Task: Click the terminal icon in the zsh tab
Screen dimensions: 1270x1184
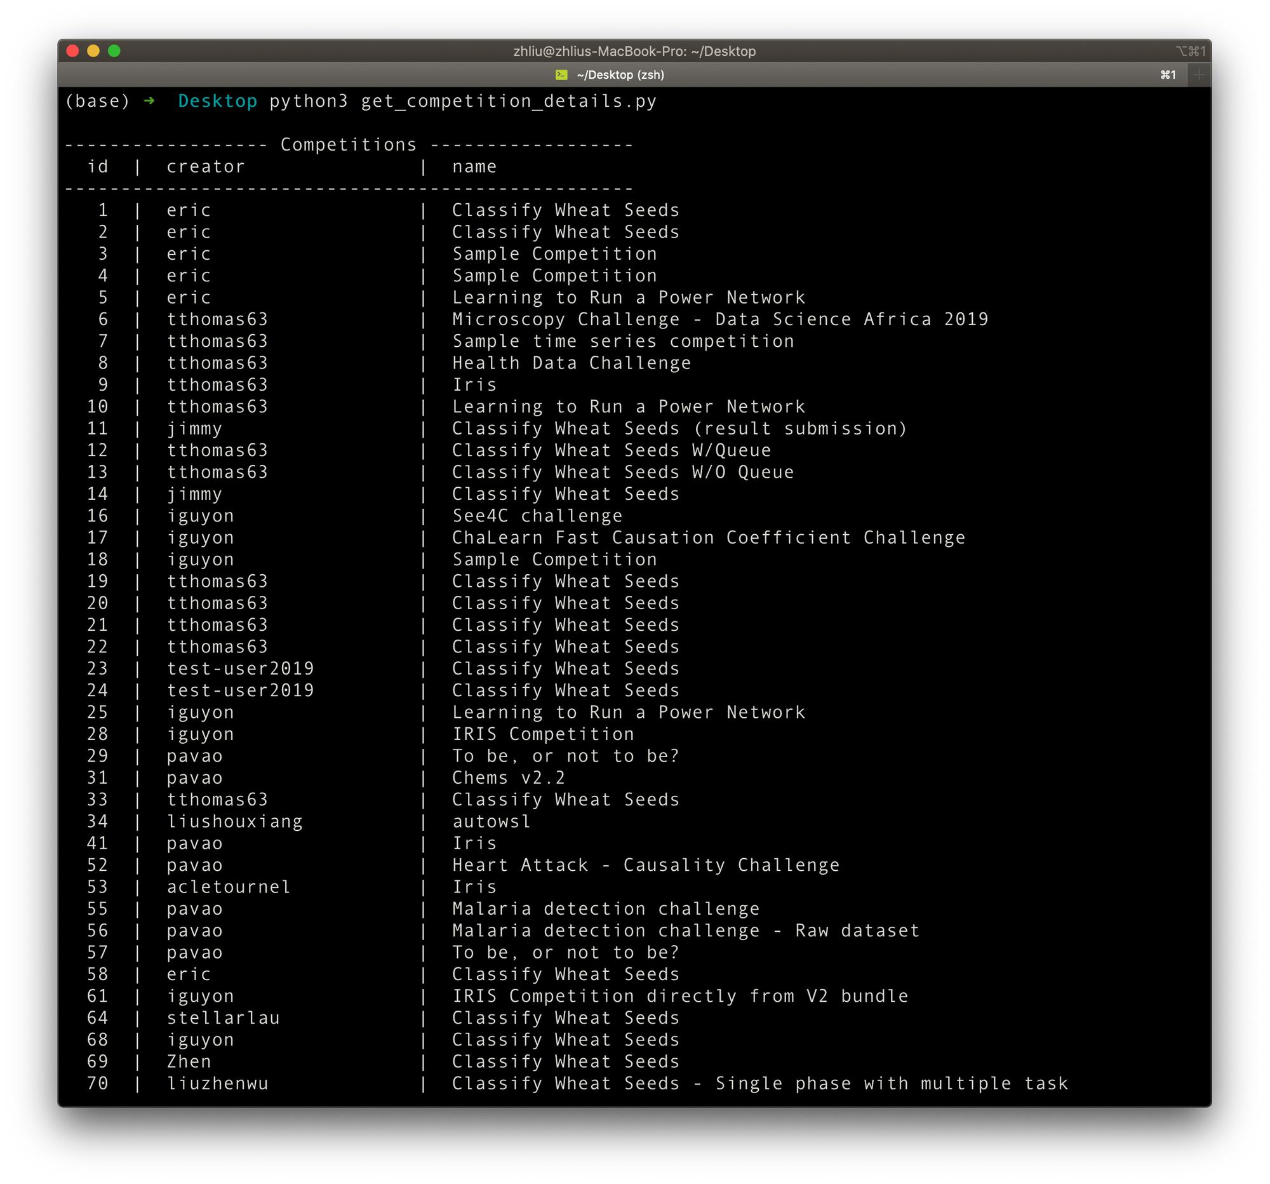Action: pos(561,75)
